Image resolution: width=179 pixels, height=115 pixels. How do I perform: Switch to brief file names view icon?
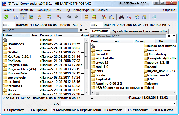pyautogui.click(x=16, y=17)
